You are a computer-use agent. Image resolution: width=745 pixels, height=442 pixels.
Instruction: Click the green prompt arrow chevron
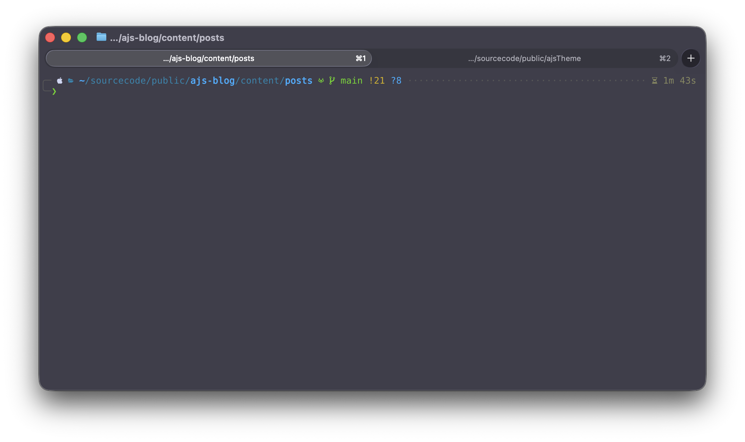point(55,92)
